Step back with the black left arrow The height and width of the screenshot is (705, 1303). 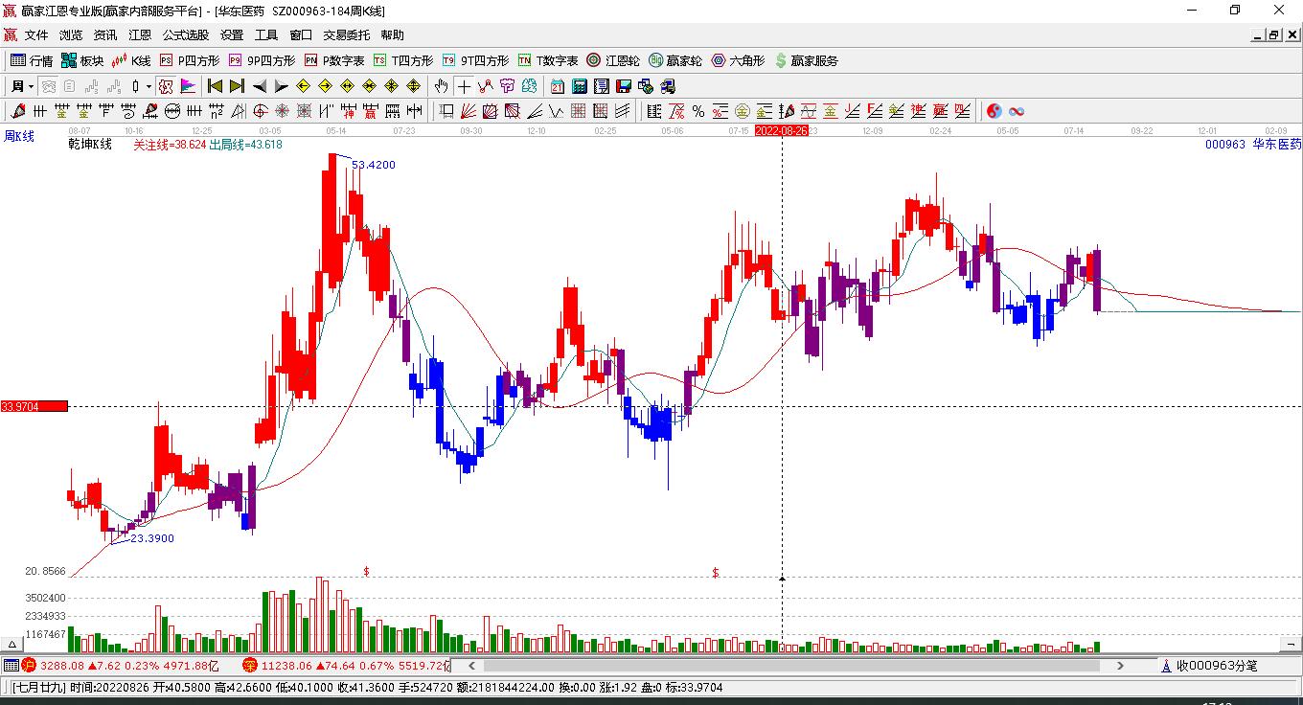click(260, 86)
